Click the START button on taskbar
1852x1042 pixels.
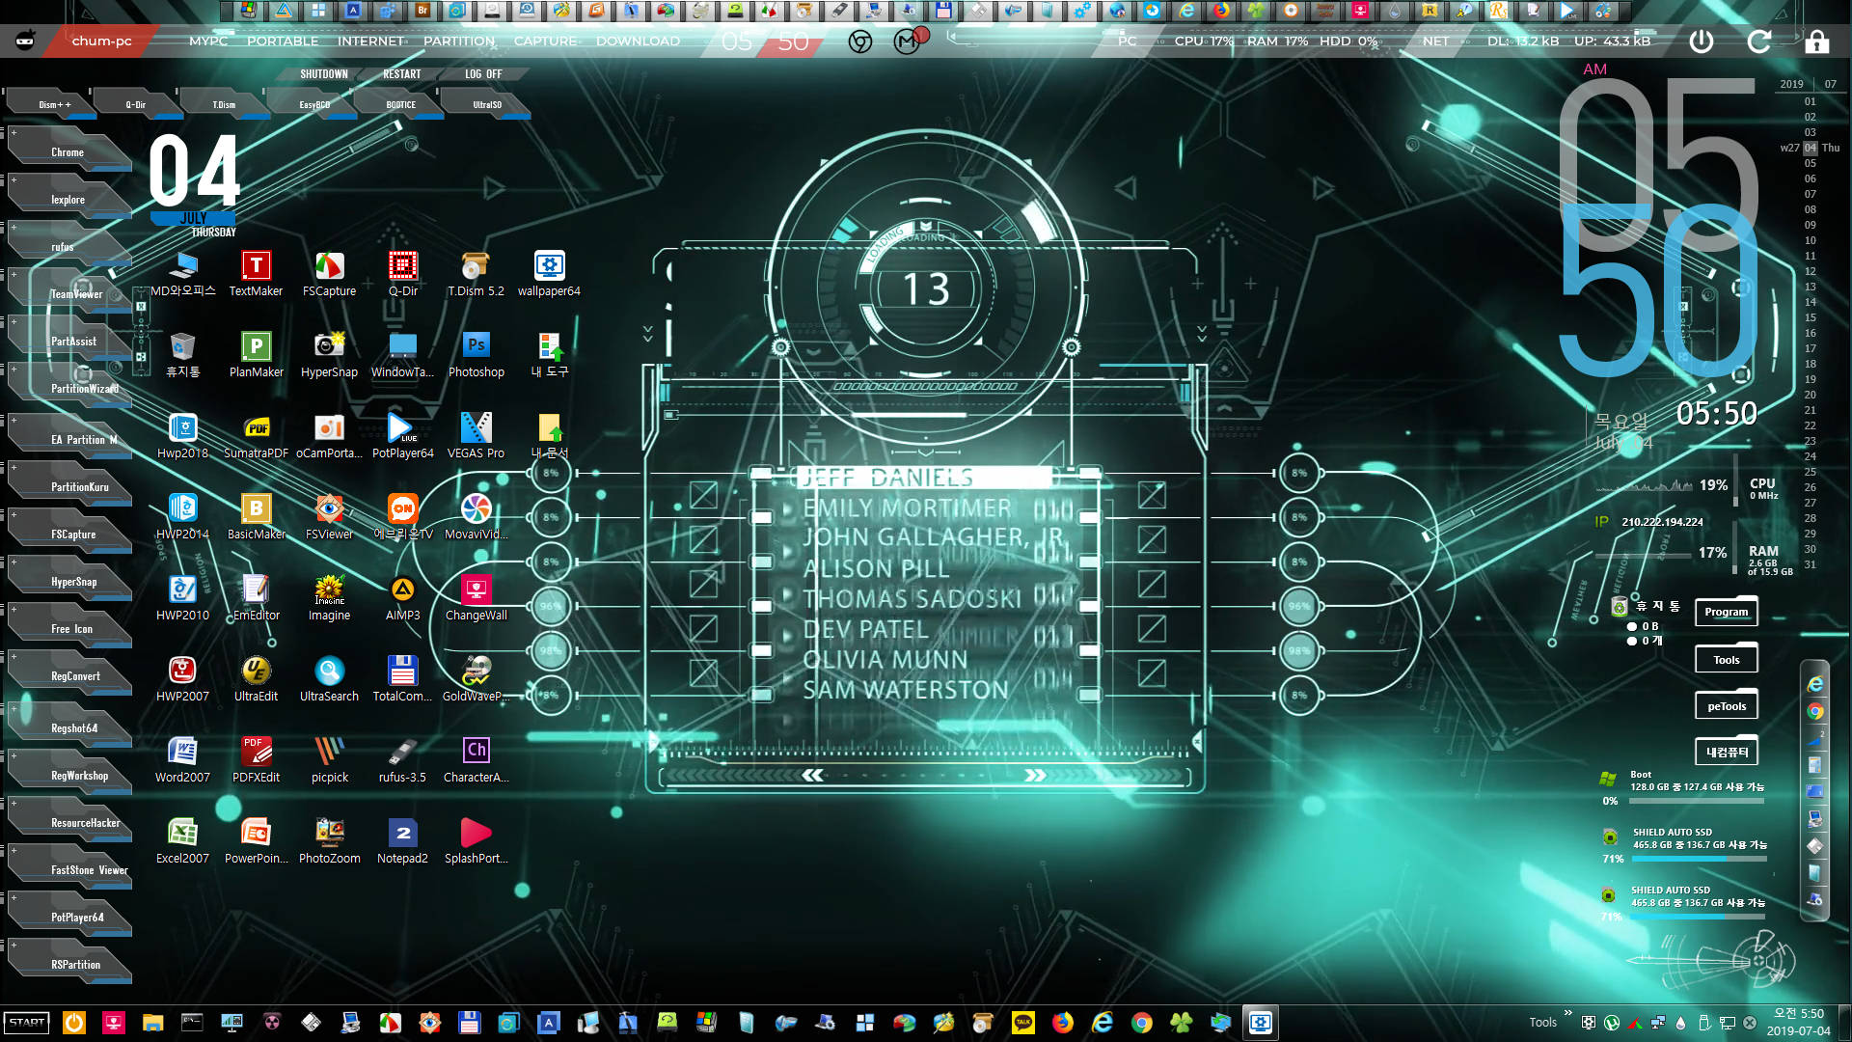pyautogui.click(x=27, y=1023)
